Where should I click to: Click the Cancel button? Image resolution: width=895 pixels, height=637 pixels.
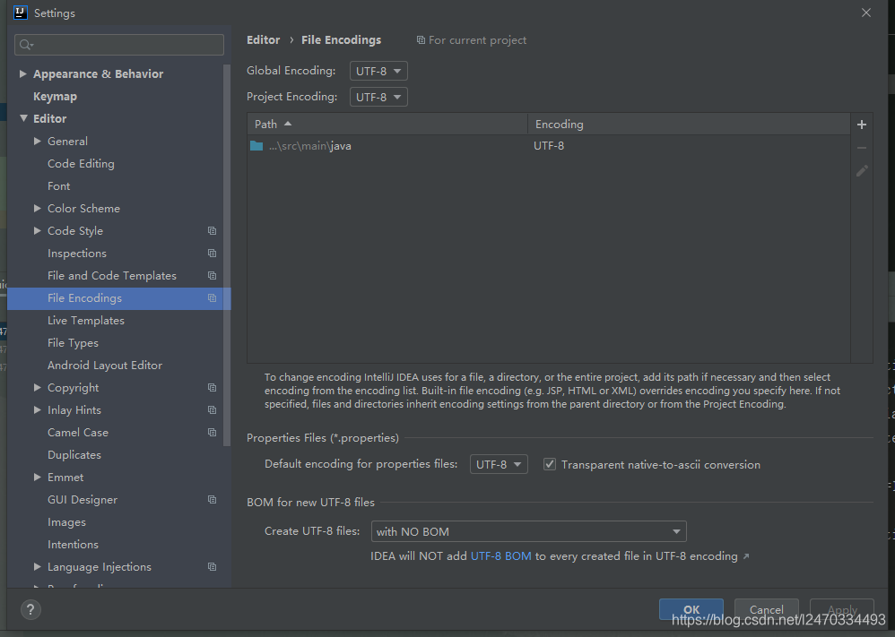tap(766, 609)
